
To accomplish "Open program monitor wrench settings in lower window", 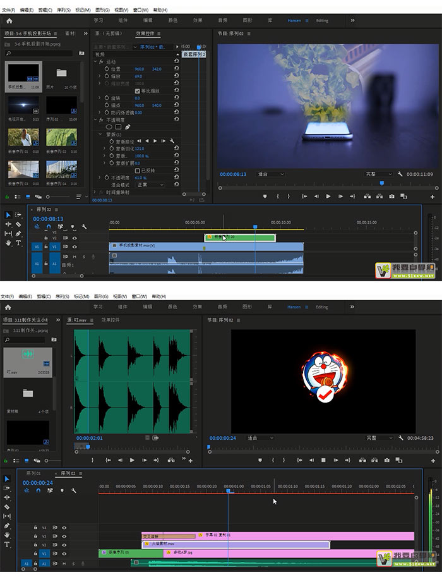I will (x=400, y=438).
